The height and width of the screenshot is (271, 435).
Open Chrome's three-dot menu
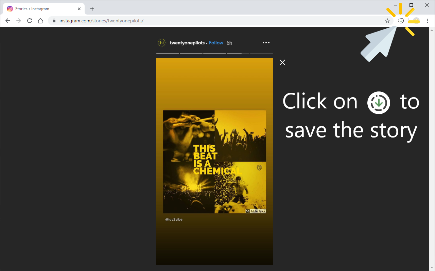click(x=428, y=20)
